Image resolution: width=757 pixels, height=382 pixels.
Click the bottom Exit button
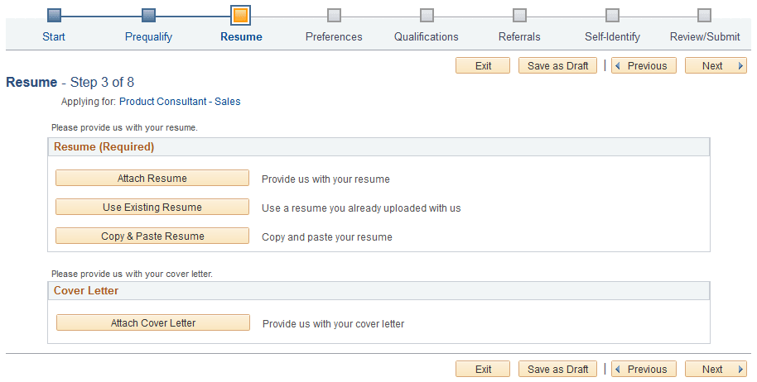click(484, 370)
